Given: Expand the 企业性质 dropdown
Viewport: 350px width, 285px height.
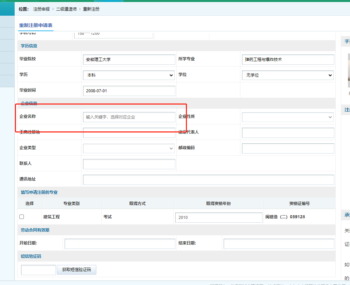Looking at the screenshot, I should (x=288, y=117).
